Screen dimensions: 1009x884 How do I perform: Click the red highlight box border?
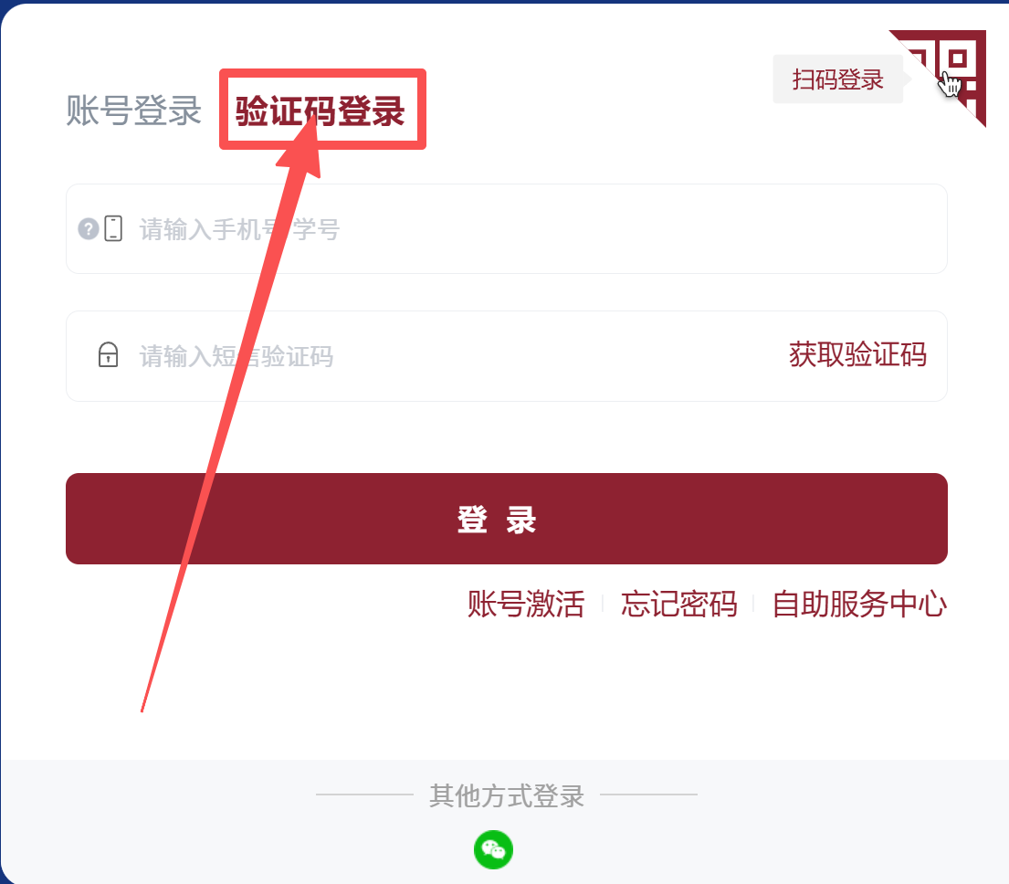pyautogui.click(x=322, y=72)
